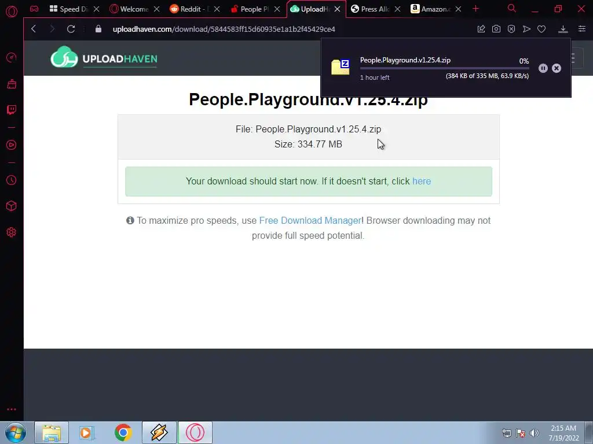Open the My Flow send icon
The height and width of the screenshot is (444, 593).
pyautogui.click(x=526, y=29)
